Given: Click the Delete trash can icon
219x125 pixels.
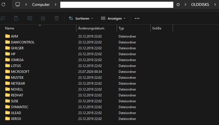Looking at the screenshot, I should (x=57, y=18).
